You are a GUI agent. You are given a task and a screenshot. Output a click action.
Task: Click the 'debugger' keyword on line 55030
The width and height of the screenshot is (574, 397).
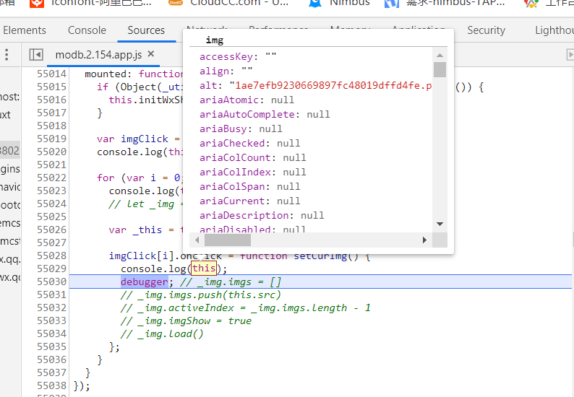[x=145, y=282]
